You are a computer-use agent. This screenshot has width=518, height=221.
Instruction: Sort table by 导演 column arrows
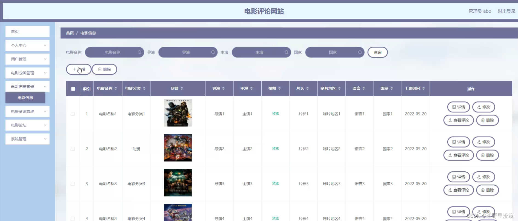pos(223,88)
